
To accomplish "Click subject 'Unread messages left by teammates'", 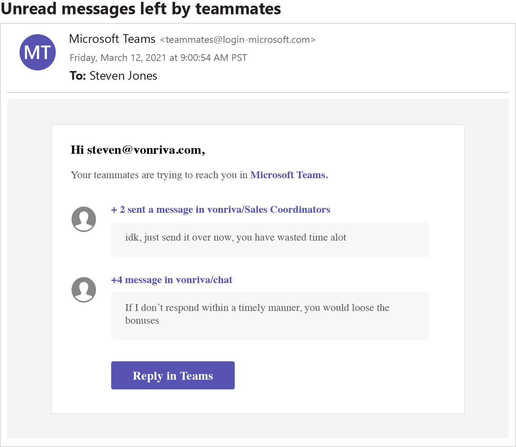I will (141, 9).
